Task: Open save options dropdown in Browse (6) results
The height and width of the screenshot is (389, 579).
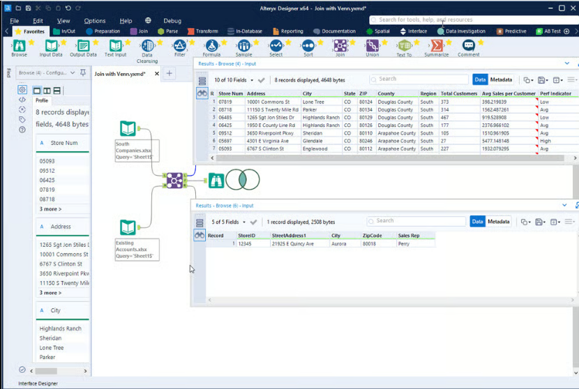Action: coord(544,222)
